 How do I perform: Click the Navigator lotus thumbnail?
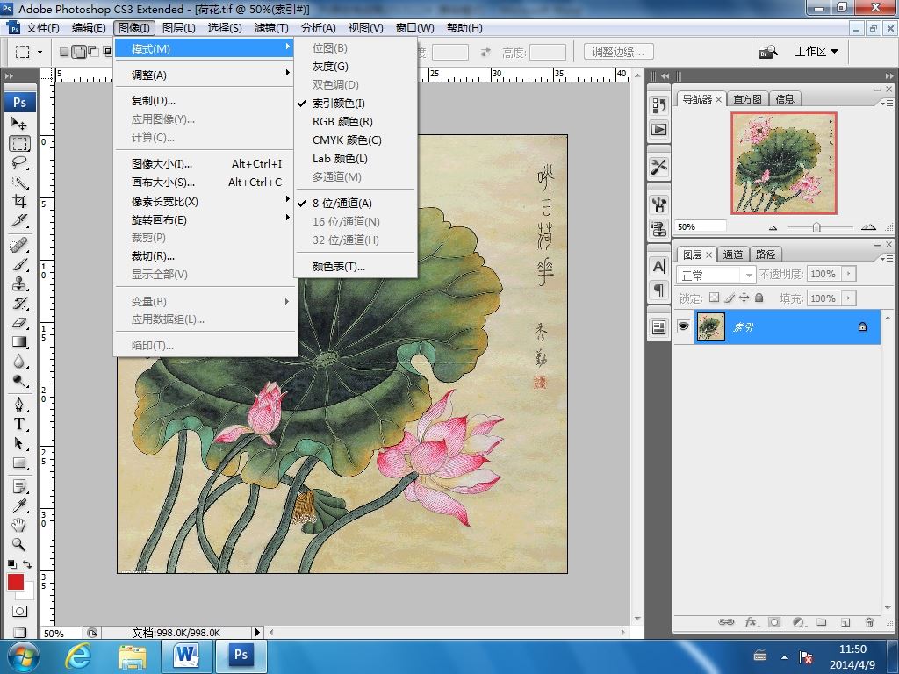tap(784, 162)
